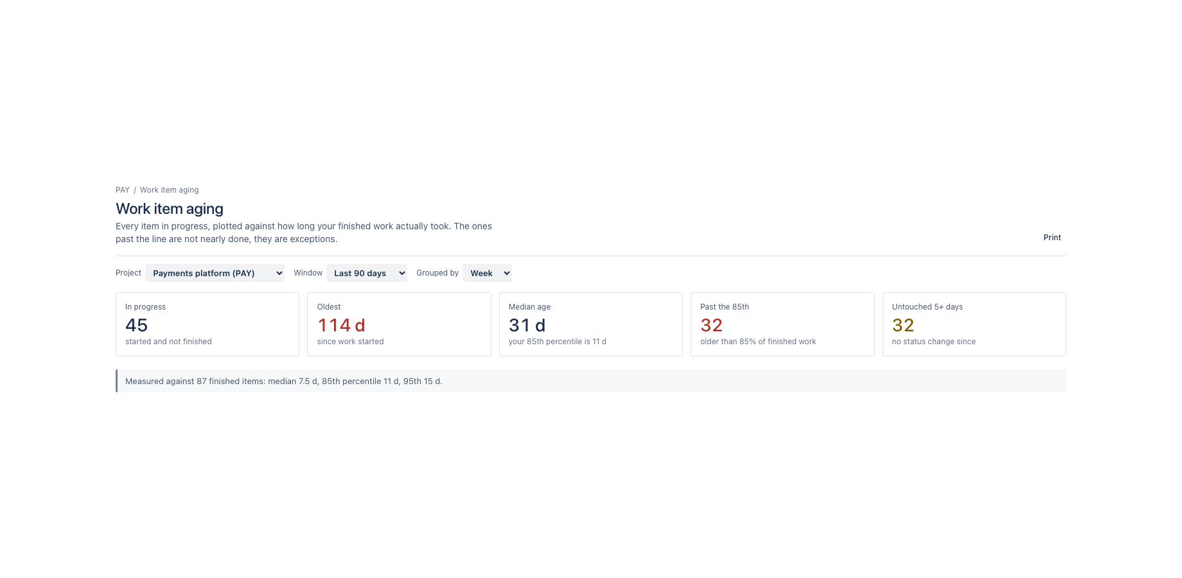
Task: Click the 'Measured against 87 finished items' note
Action: 591,381
